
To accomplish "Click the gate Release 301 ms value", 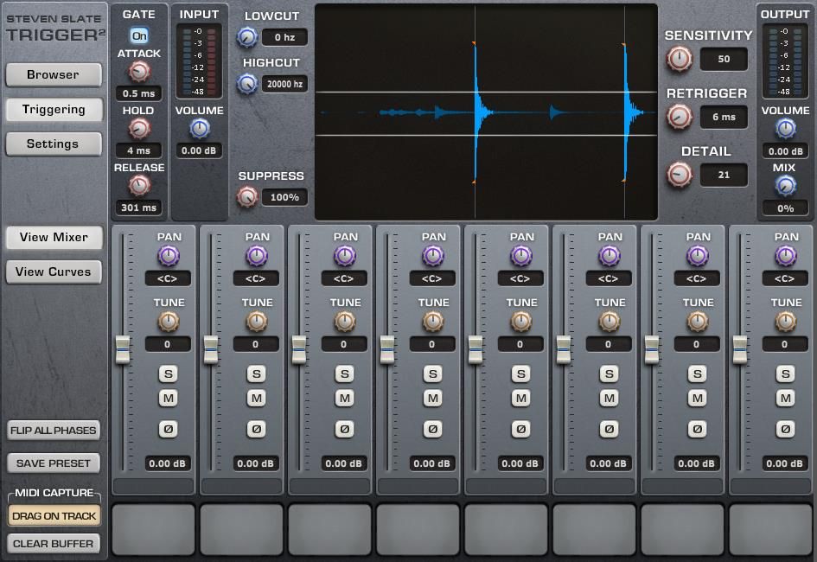I will 138,208.
